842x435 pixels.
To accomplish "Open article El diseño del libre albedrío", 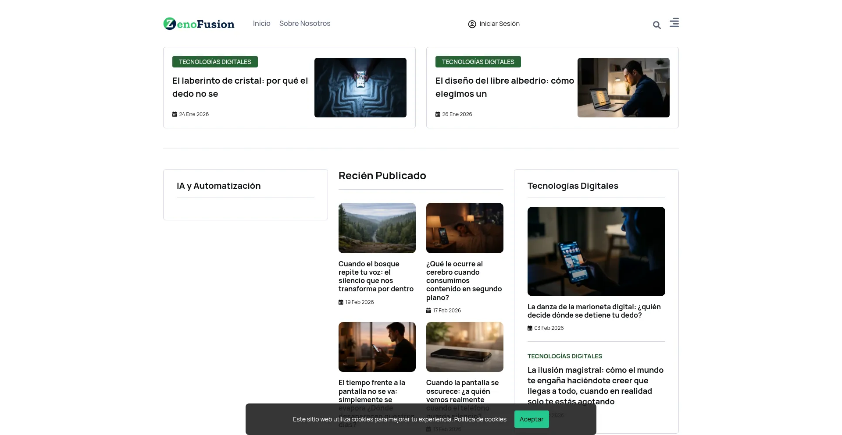I will click(505, 87).
